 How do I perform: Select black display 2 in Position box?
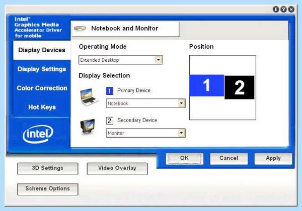(x=240, y=87)
